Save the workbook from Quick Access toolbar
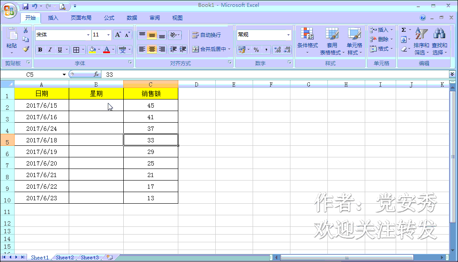Image resolution: width=458 pixels, height=262 pixels. (25, 6)
